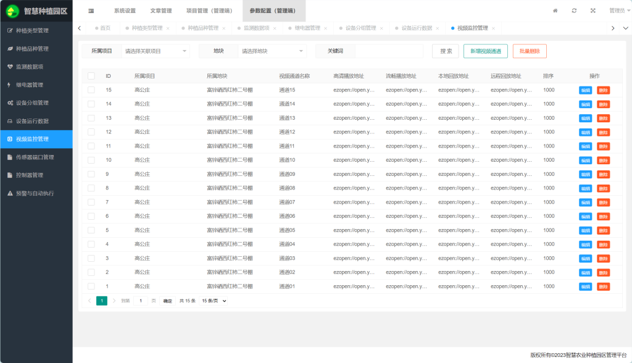632x363 pixels.
Task: Open the 15 条/页 page size dropdown
Action: coord(214,301)
